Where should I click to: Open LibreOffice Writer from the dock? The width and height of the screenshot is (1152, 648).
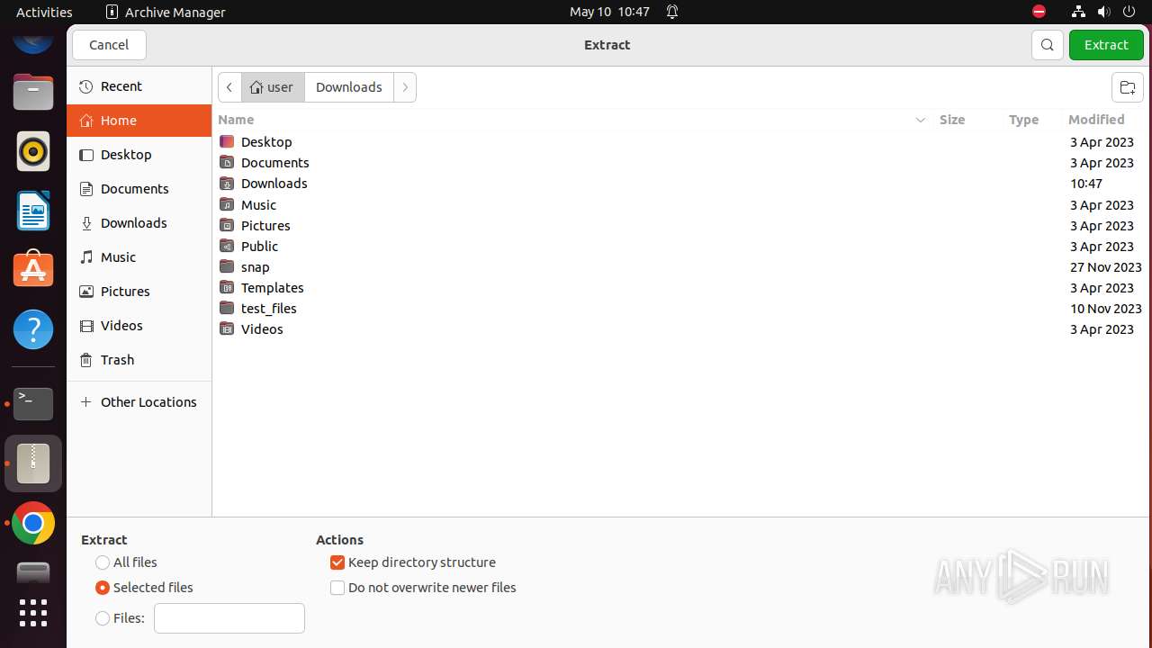click(33, 211)
